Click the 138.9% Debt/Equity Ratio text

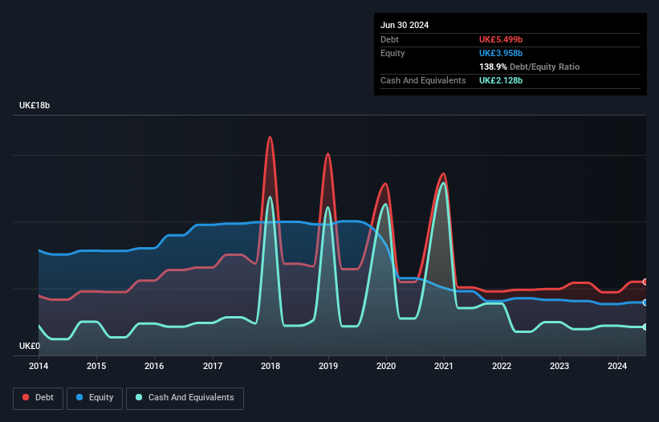[529, 67]
